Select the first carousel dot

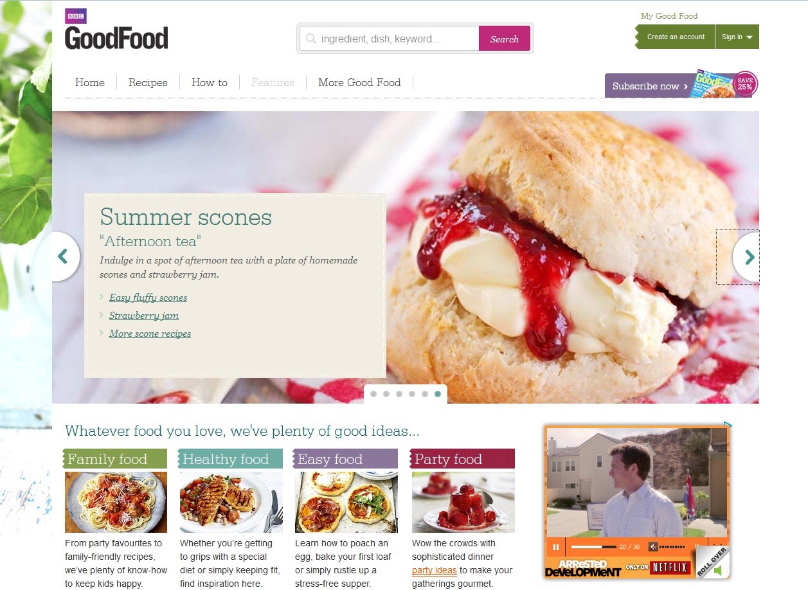373,394
